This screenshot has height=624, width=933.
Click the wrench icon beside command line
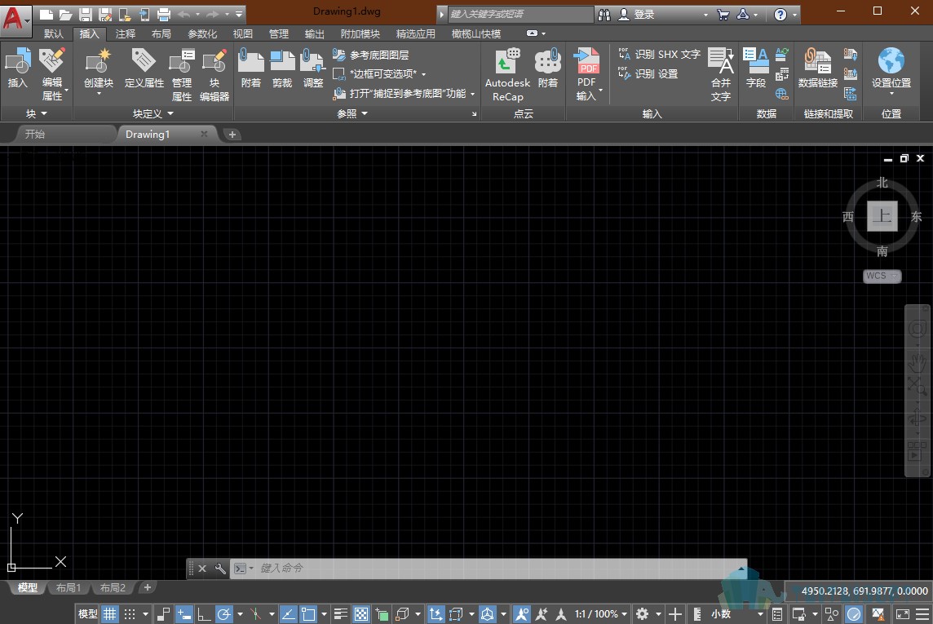[x=220, y=569]
